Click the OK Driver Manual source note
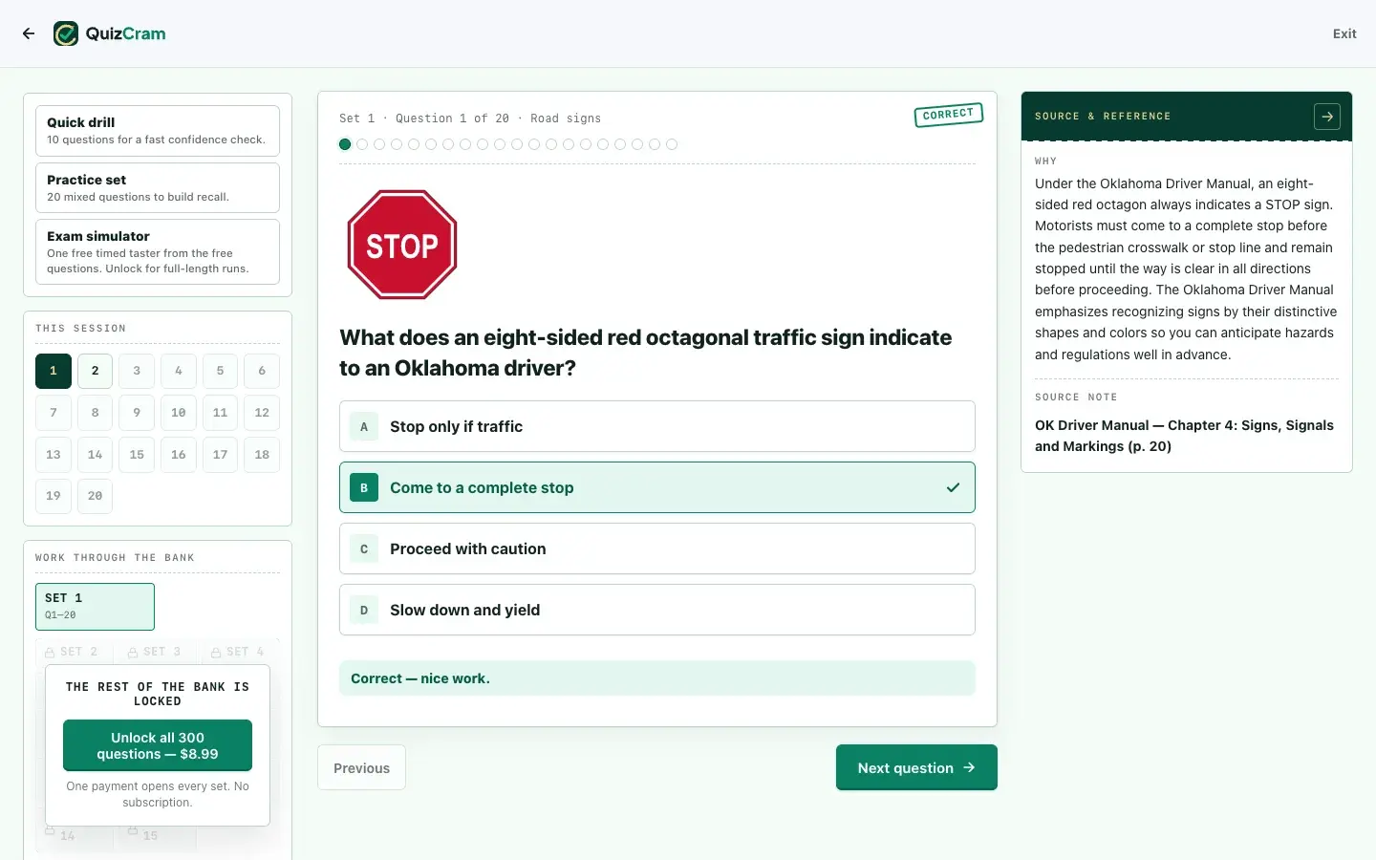Screen dimensions: 1376x860 click(1185, 436)
